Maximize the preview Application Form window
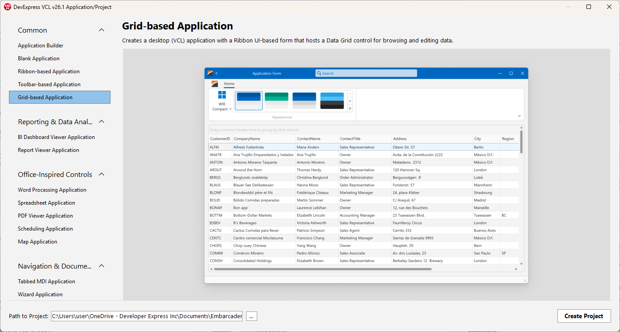 tap(511, 73)
